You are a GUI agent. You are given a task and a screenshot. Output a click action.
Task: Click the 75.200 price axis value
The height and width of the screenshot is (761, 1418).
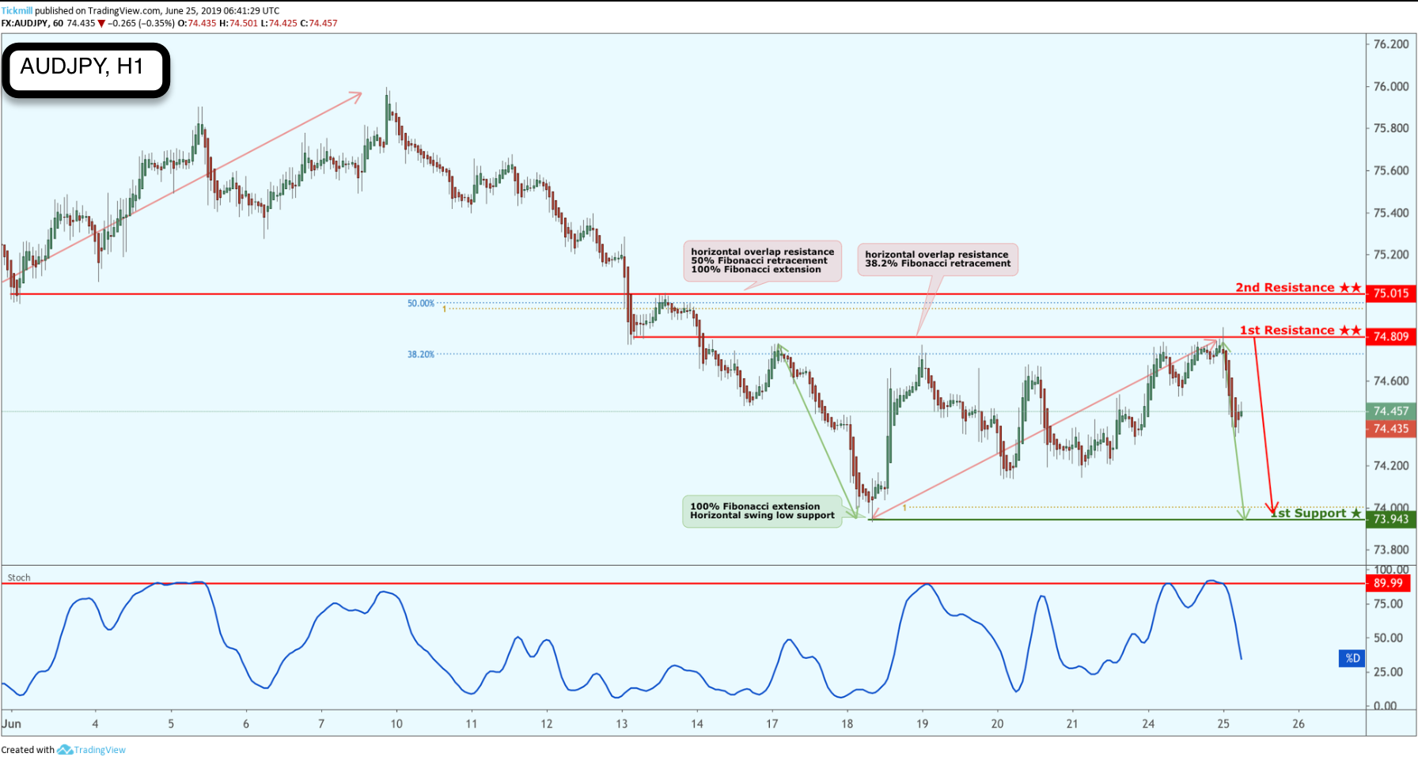coord(1391,255)
